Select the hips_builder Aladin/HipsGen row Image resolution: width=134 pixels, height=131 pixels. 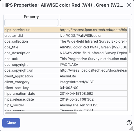pyautogui.click(x=66, y=105)
